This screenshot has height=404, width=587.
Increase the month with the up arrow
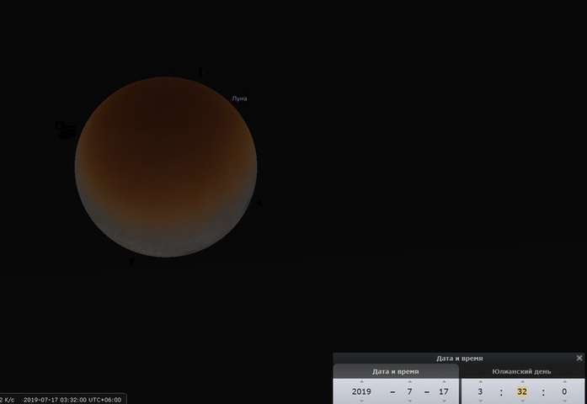(410, 381)
